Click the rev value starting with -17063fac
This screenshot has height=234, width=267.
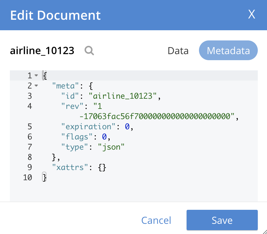156,116
